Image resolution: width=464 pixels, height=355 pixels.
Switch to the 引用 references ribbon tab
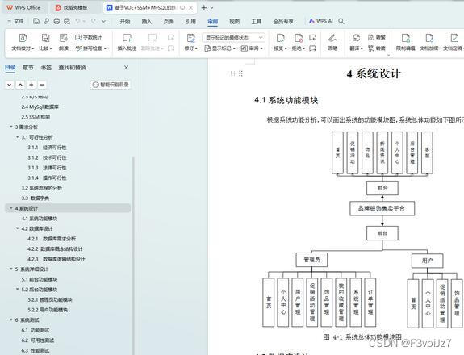click(x=190, y=21)
